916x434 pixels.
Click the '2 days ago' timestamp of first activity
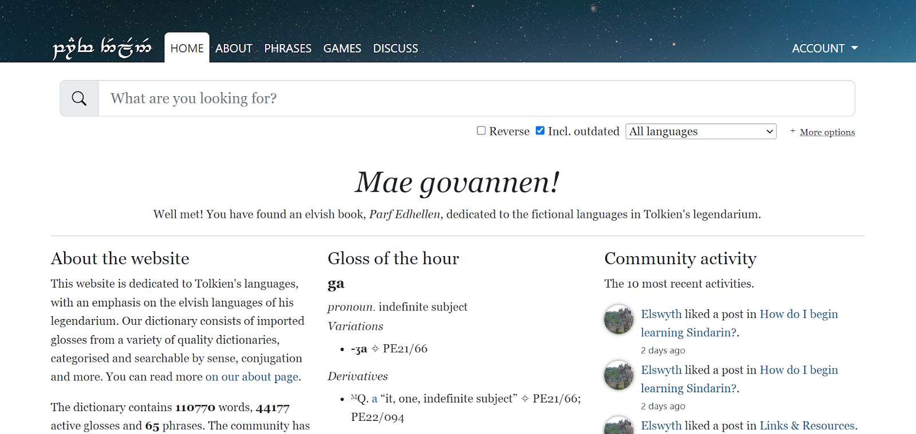click(663, 351)
